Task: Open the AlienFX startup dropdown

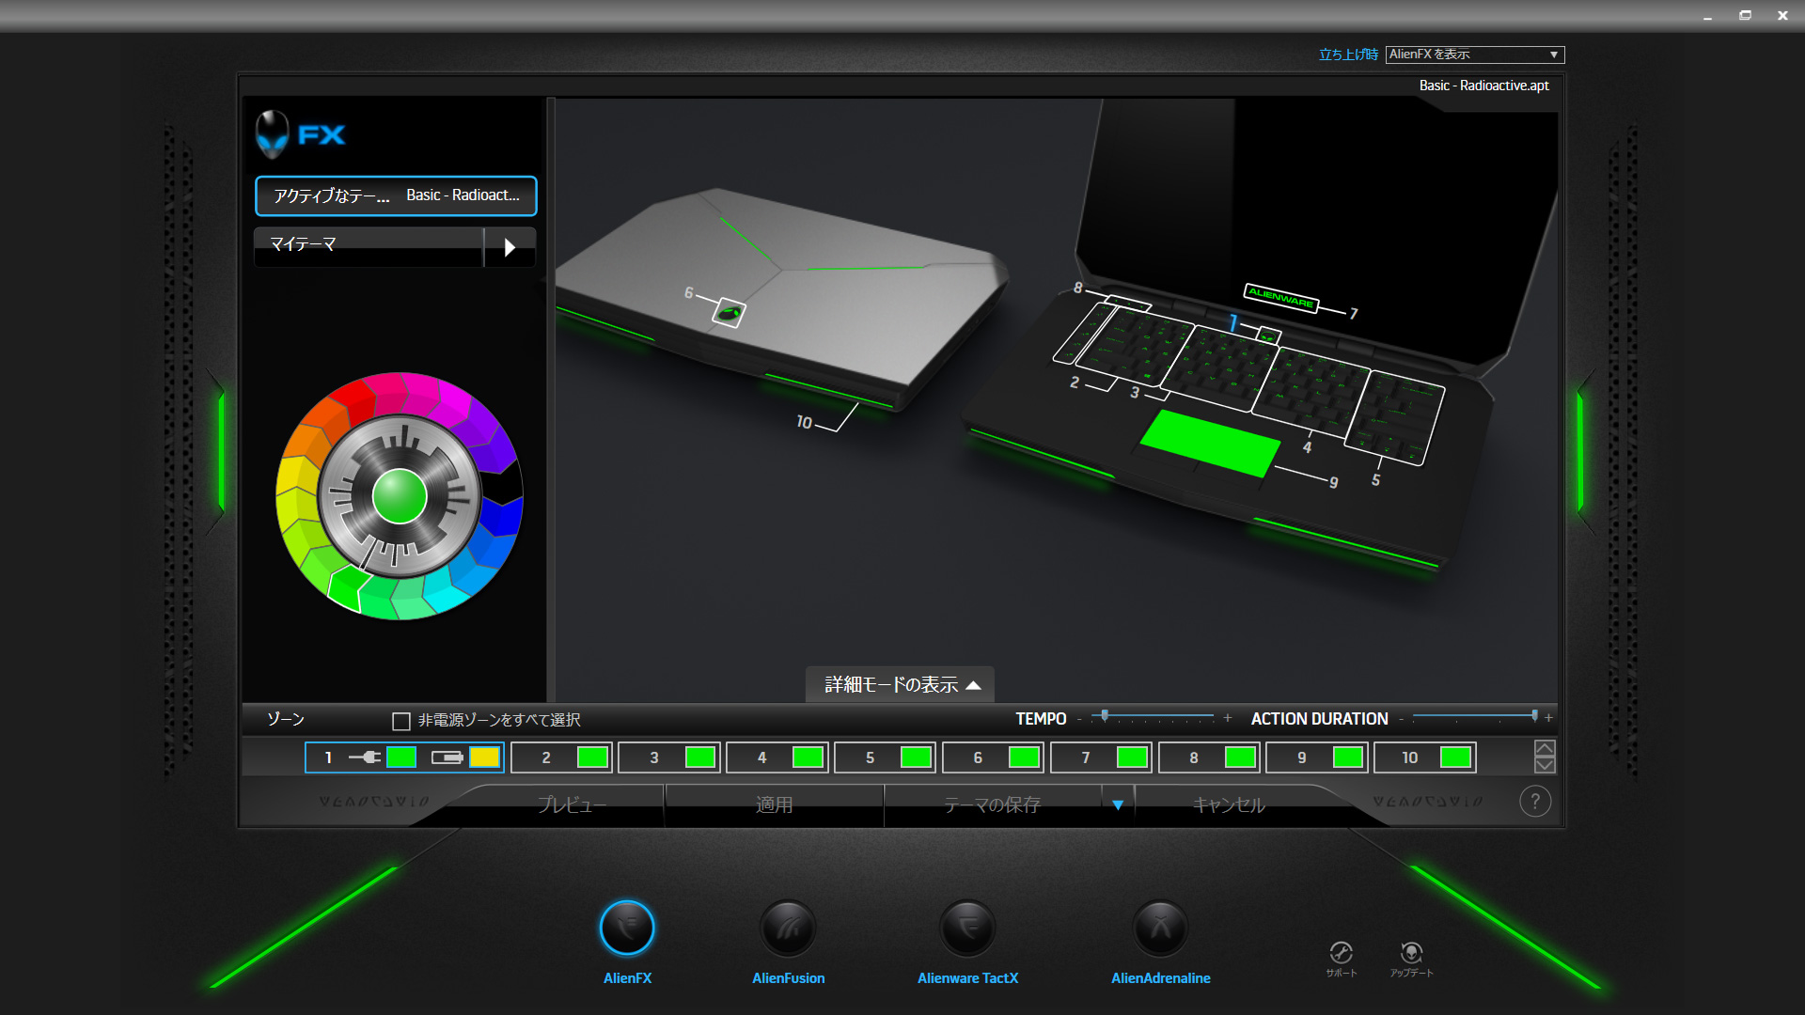Action: pyautogui.click(x=1474, y=55)
